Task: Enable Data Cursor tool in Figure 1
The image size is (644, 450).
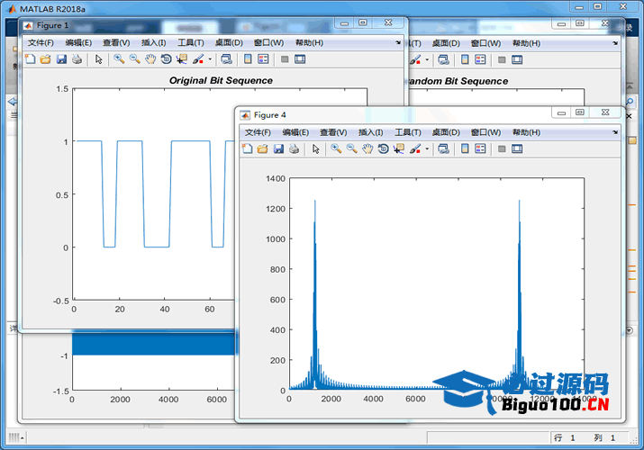Action: coord(182,59)
